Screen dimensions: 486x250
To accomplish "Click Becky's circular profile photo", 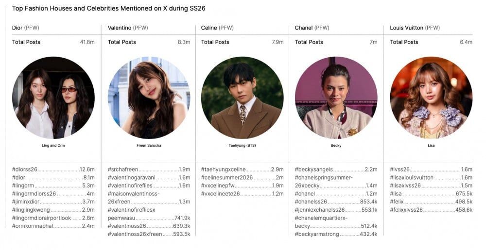I will coord(336,98).
